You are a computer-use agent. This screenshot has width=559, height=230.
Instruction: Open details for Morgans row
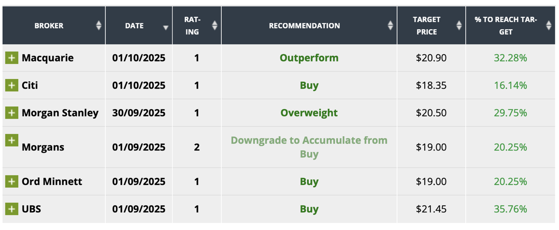click(12, 140)
